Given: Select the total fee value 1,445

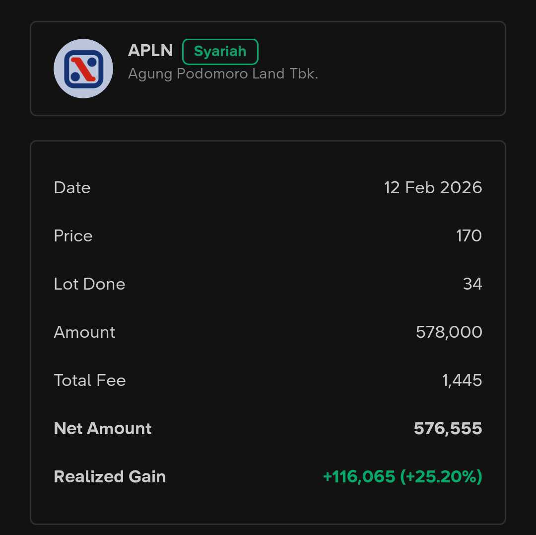Looking at the screenshot, I should 462,381.
